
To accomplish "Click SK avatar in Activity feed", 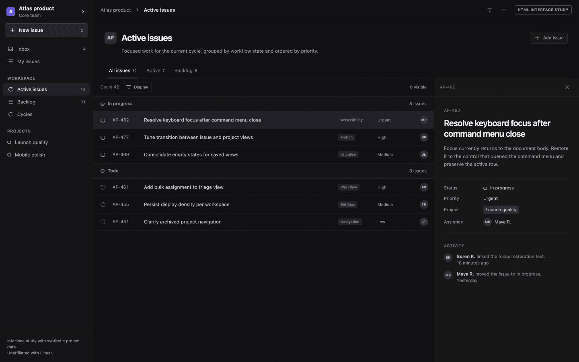I will pos(448,258).
